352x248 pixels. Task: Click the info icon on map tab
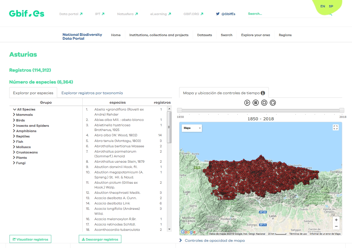click(263, 93)
